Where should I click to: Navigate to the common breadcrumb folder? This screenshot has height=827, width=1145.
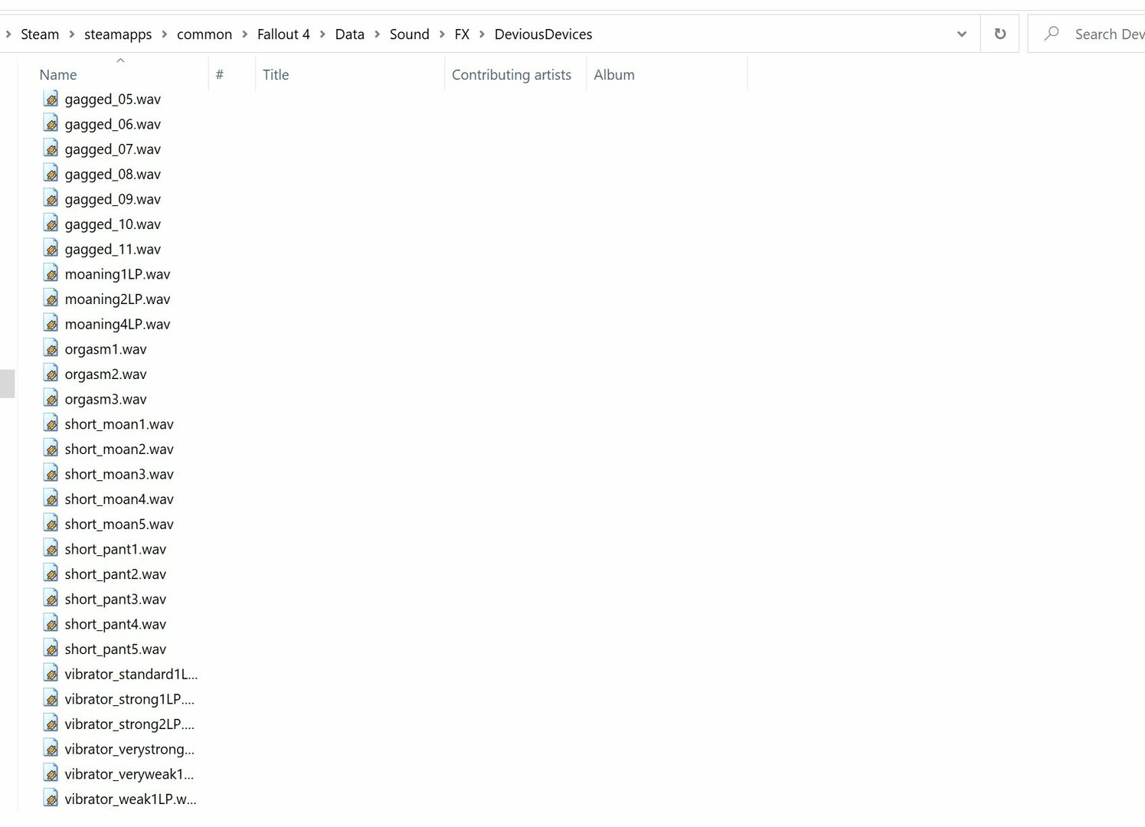click(204, 34)
